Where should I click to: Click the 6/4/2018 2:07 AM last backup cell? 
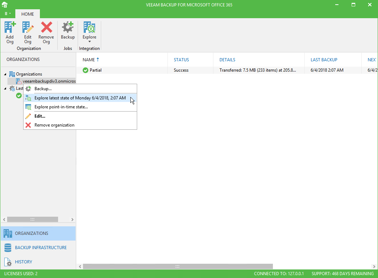(327, 70)
